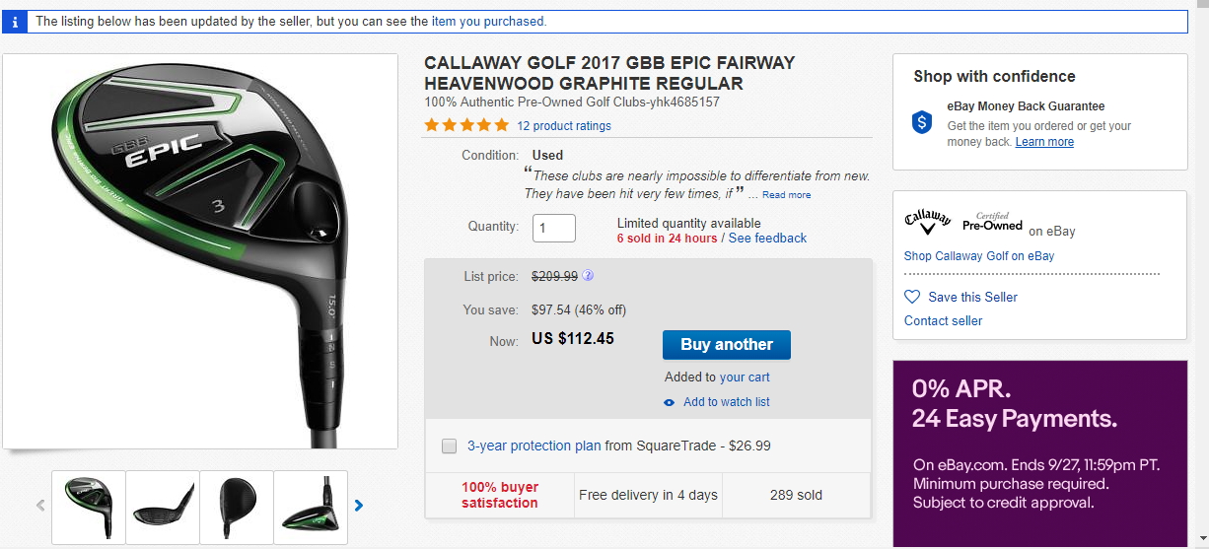Click the Contact seller link
This screenshot has height=549, width=1209.
(943, 320)
